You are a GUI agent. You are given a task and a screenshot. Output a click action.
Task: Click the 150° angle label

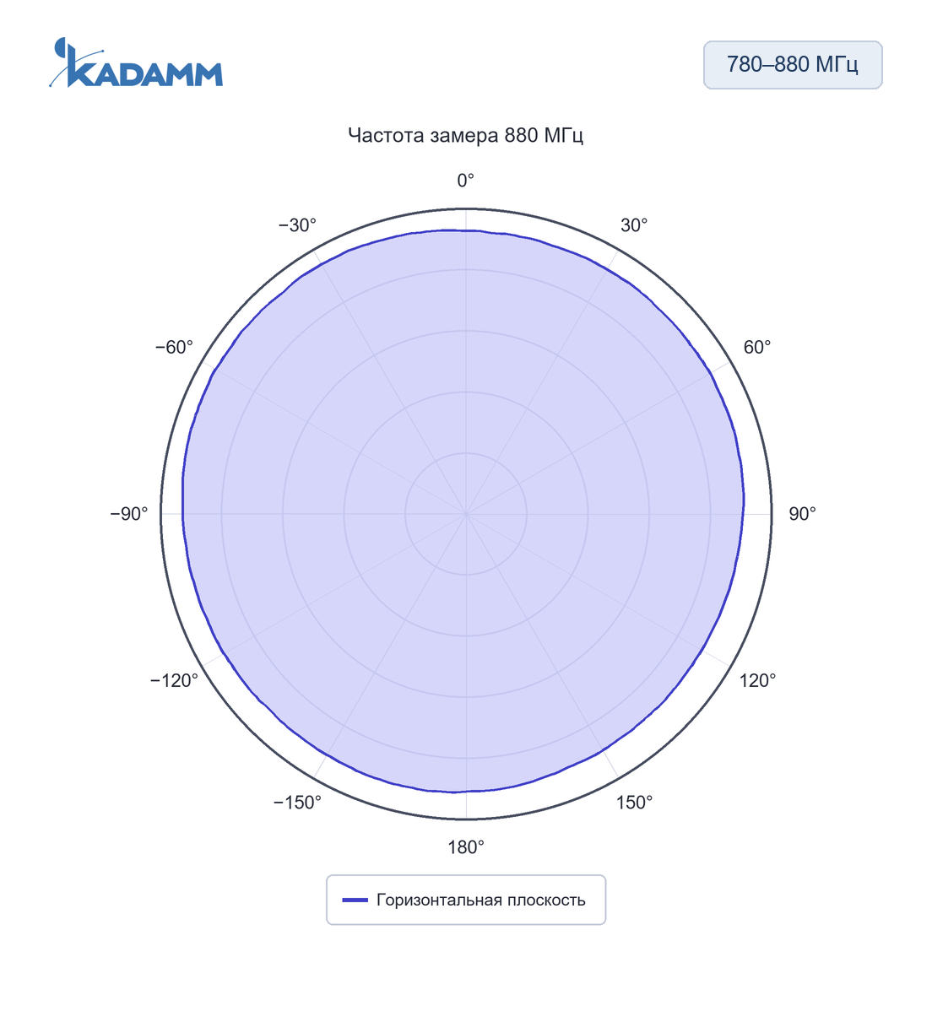[634, 803]
